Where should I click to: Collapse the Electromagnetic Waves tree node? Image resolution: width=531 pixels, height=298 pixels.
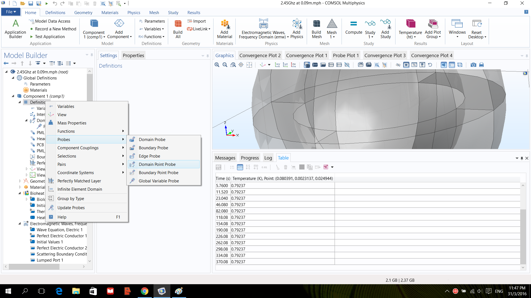pos(20,223)
